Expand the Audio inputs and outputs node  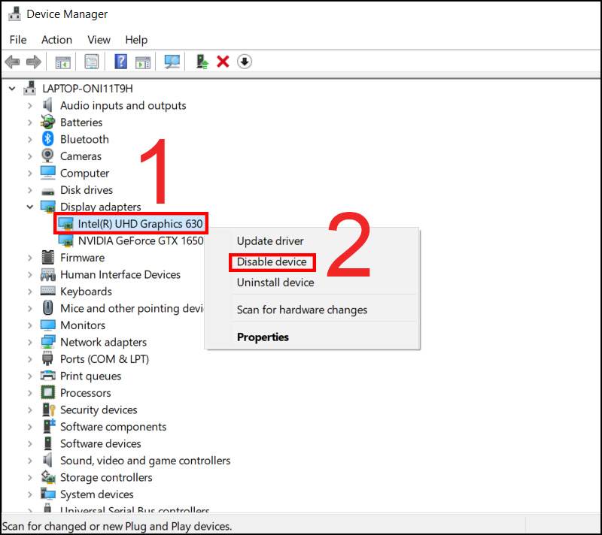coord(30,105)
